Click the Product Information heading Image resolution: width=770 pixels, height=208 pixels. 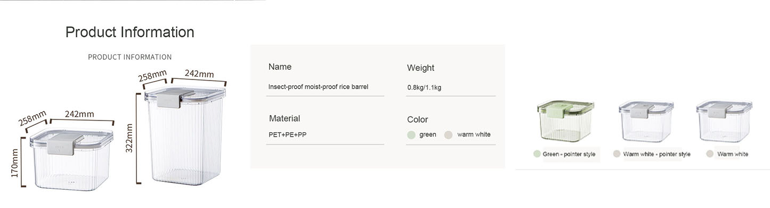coord(129,32)
